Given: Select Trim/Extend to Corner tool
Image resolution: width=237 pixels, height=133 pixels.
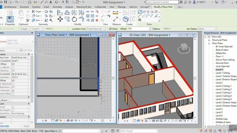Looking at the screenshot, I should pos(81,19).
